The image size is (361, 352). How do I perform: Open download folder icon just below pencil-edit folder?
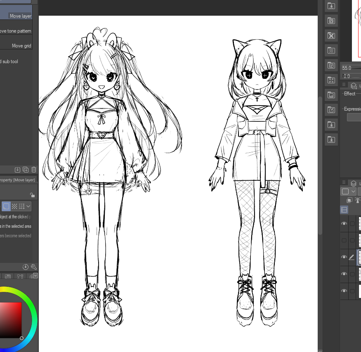(x=331, y=125)
